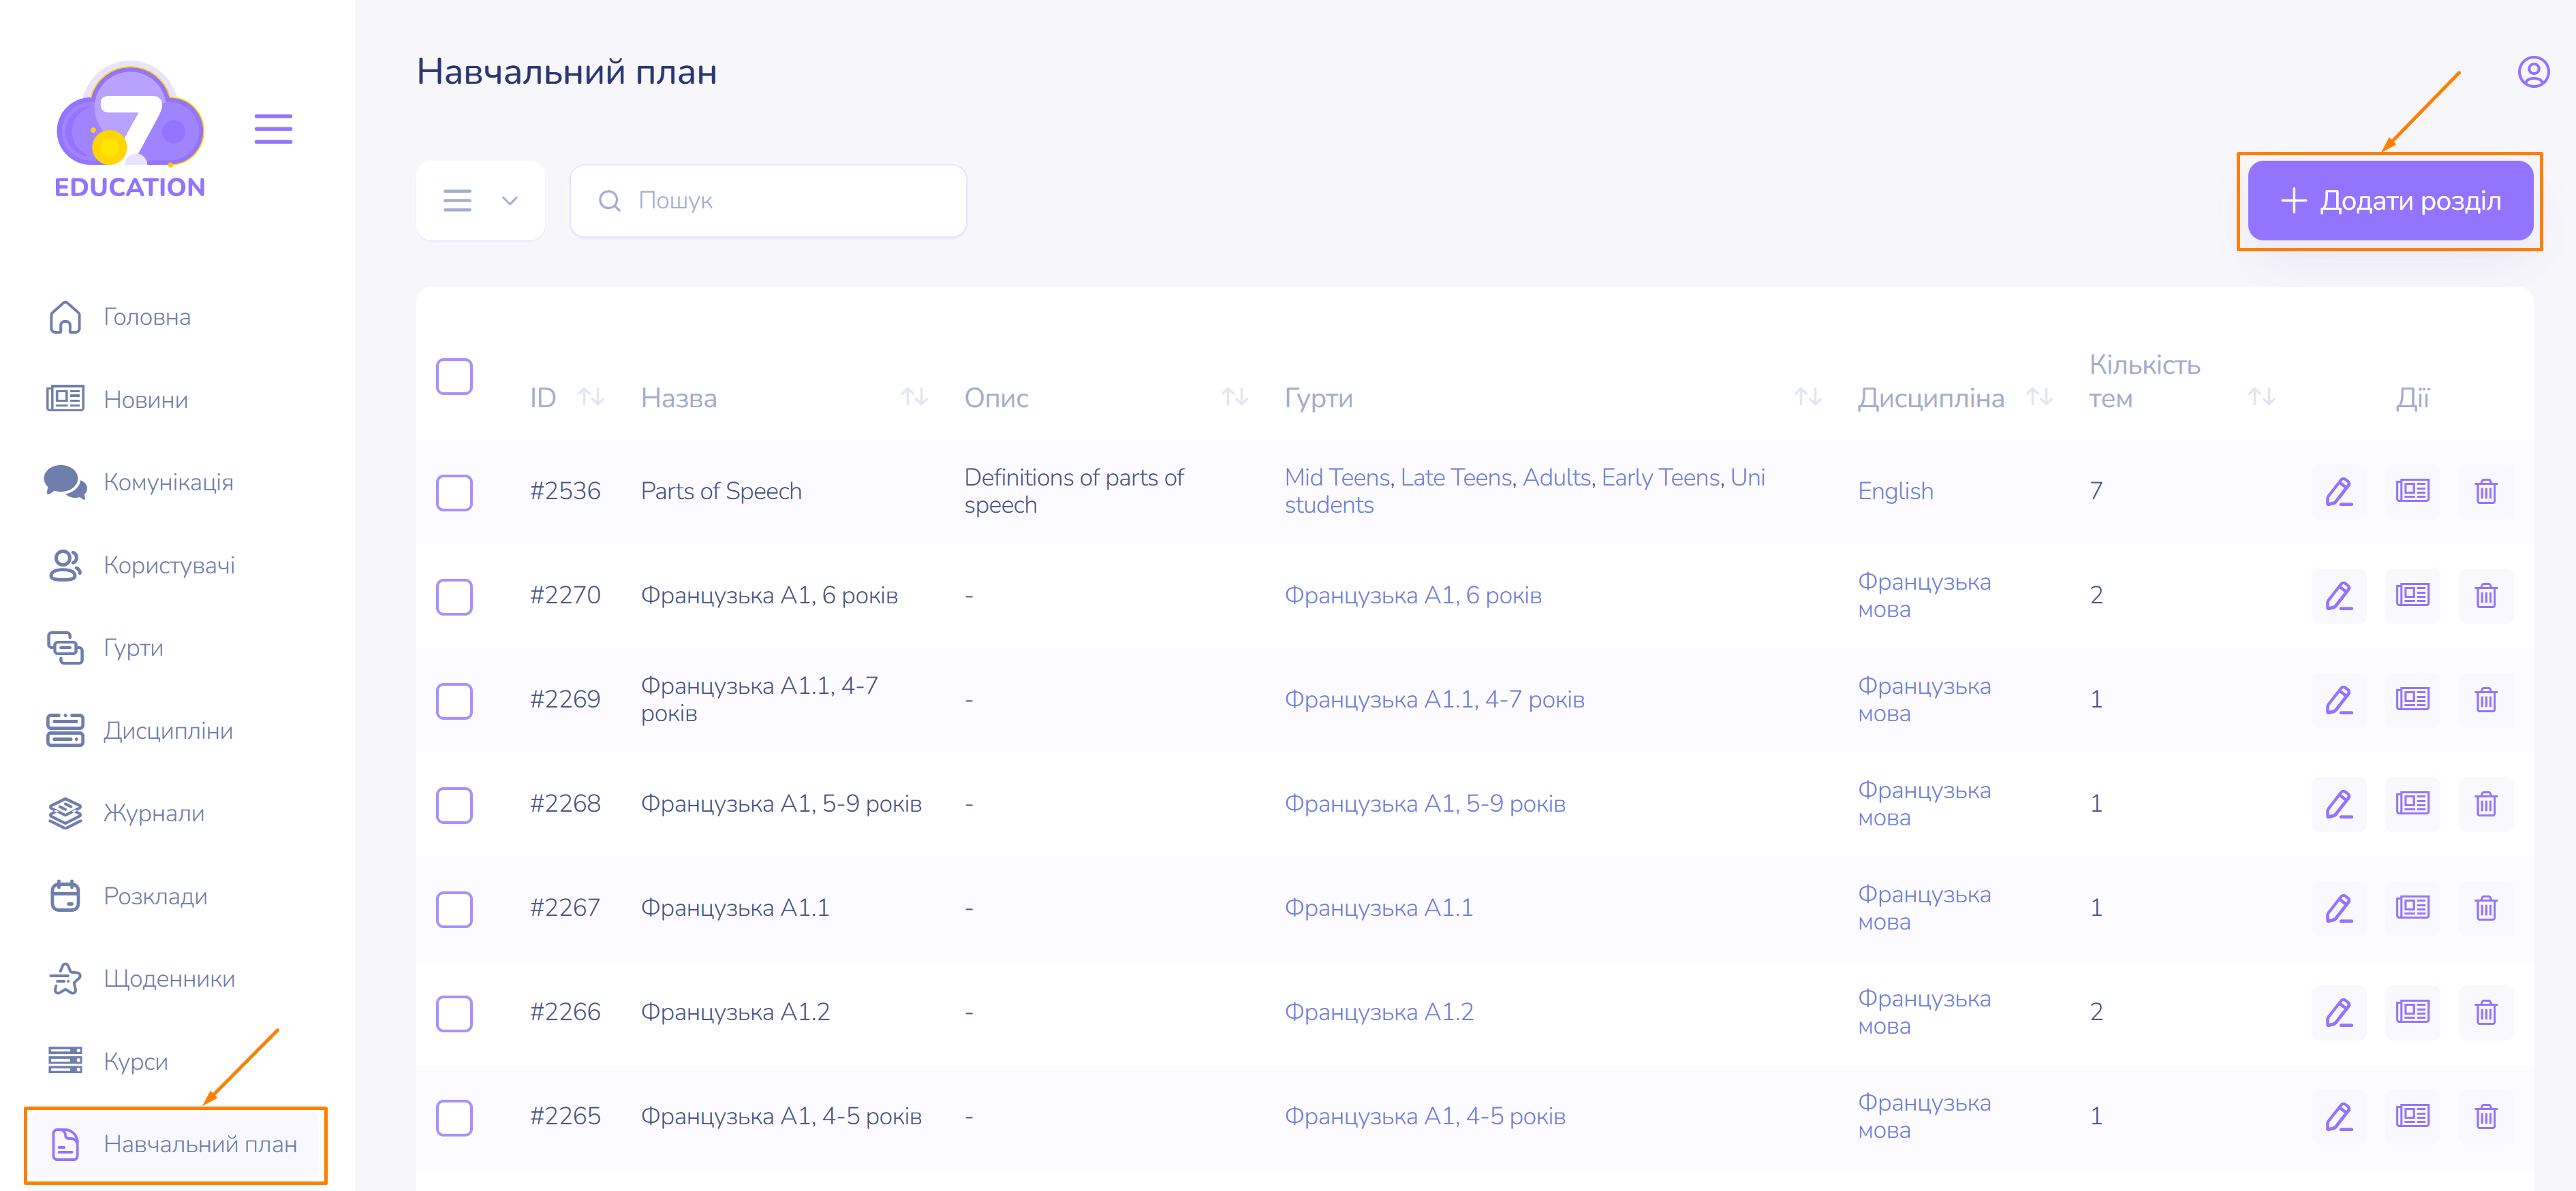Check the box for row #2268
The width and height of the screenshot is (2576, 1191).
(x=454, y=806)
